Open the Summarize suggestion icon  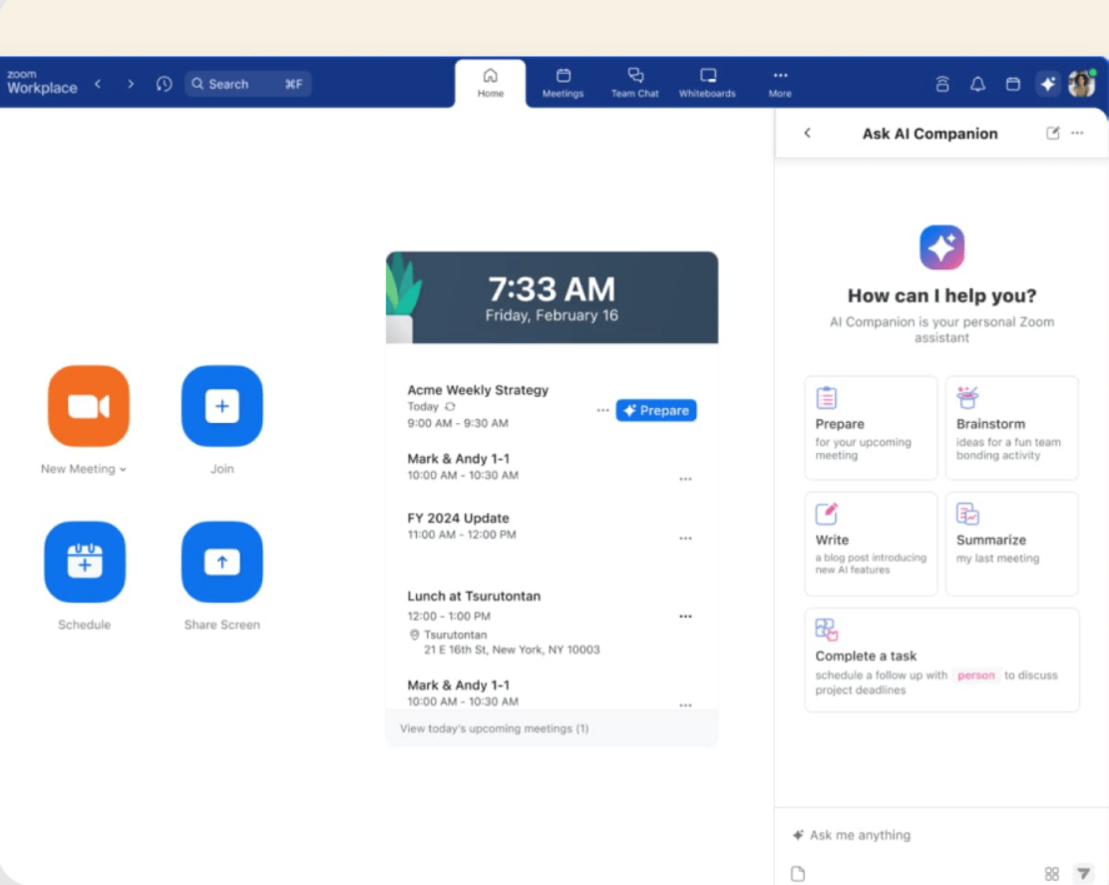pos(967,513)
